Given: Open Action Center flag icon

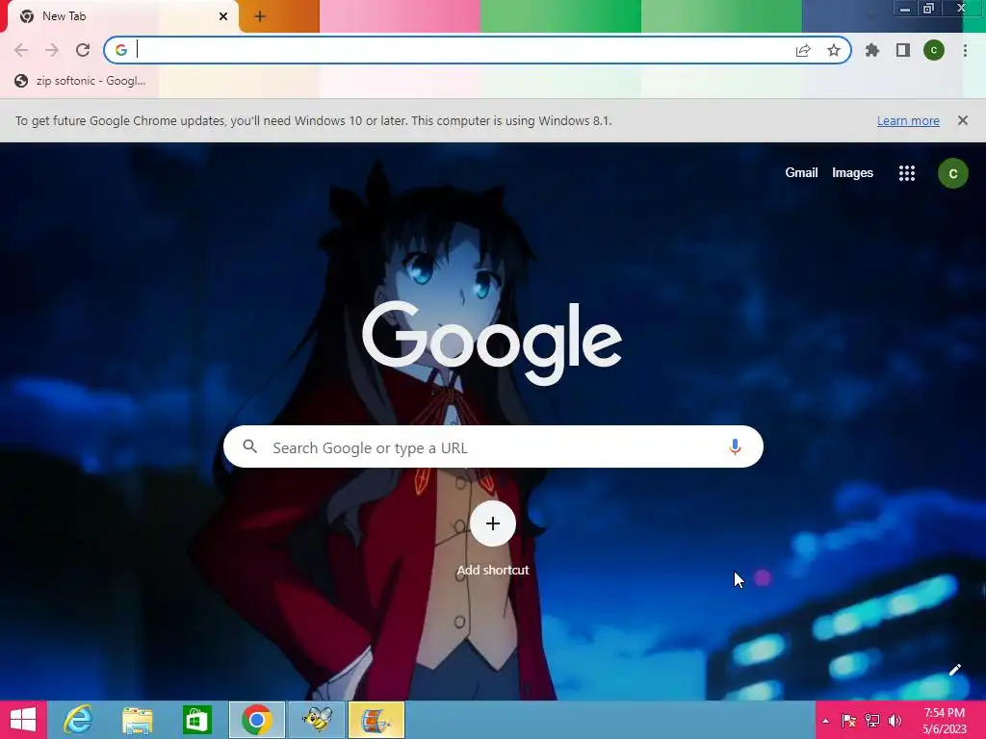Looking at the screenshot, I should 849,721.
